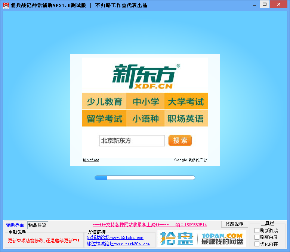Click the orange 搜索 button
Viewport: 290px width, 252px height.
coord(180,141)
